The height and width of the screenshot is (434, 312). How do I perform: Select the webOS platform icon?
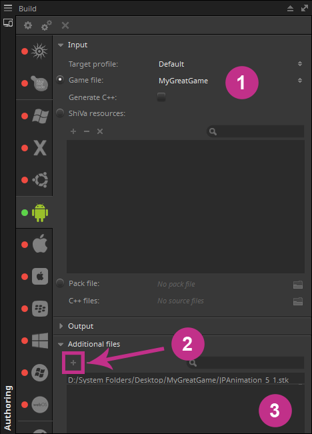[40, 405]
